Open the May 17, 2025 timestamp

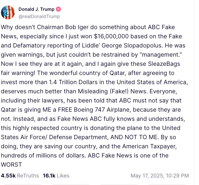160,176
